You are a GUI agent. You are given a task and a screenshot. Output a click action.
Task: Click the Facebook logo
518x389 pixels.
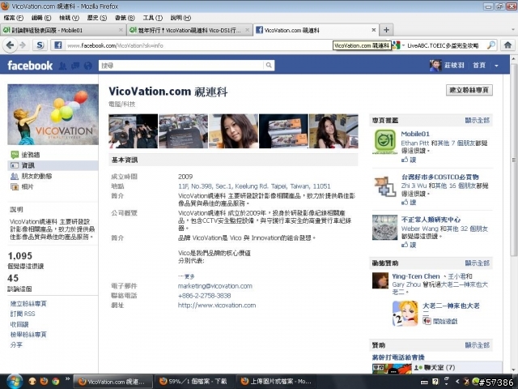click(x=30, y=66)
